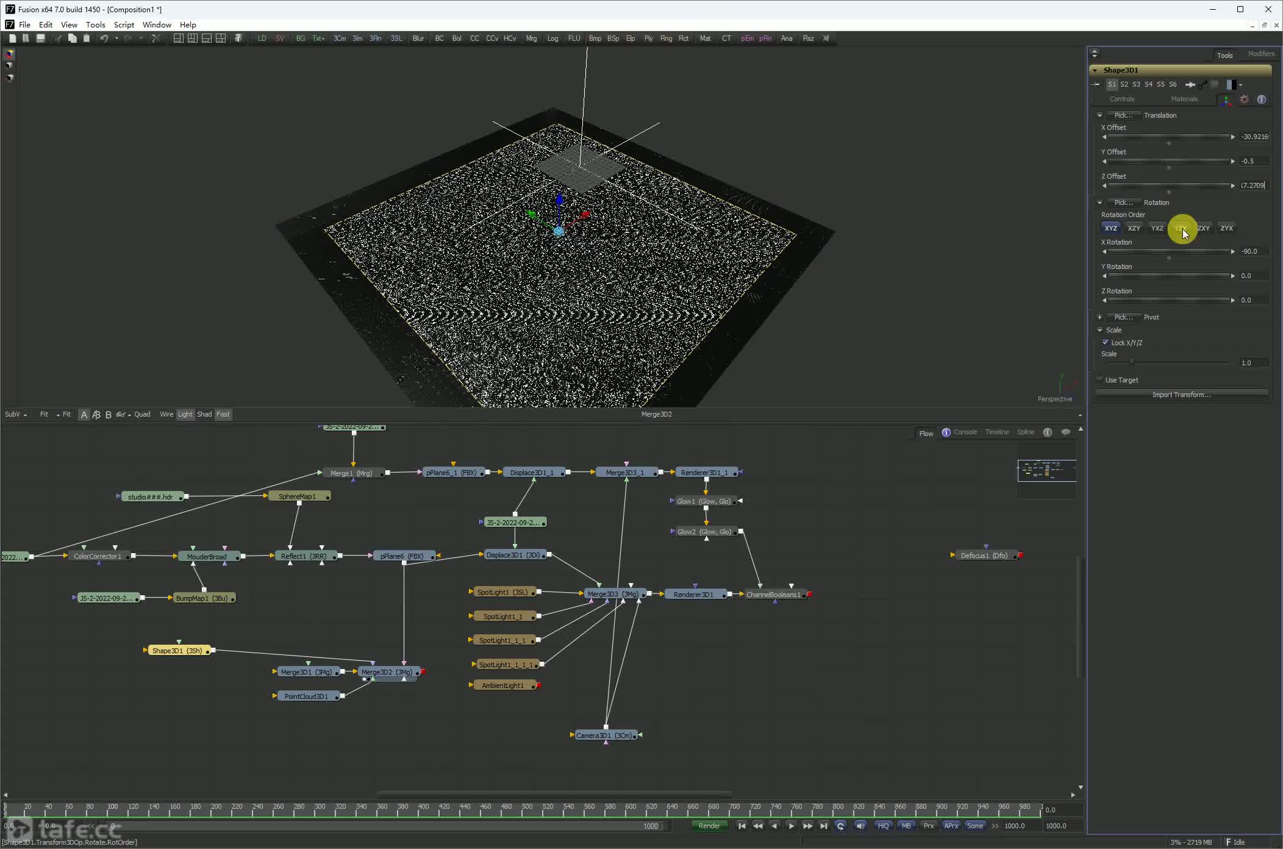Toggle the audio speaker icon in transport bar
Image resolution: width=1283 pixels, height=849 pixels.
(860, 826)
